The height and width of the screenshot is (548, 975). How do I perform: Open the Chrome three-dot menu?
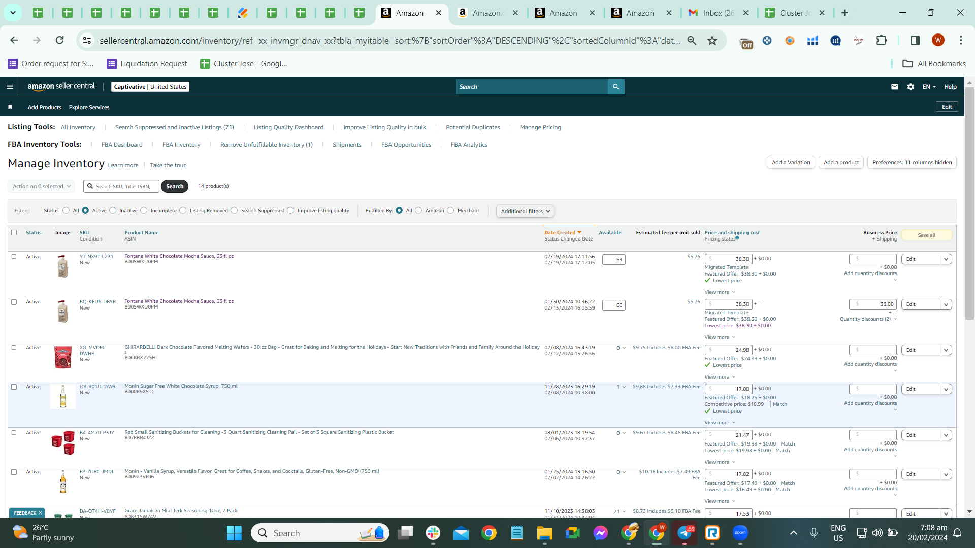click(961, 40)
